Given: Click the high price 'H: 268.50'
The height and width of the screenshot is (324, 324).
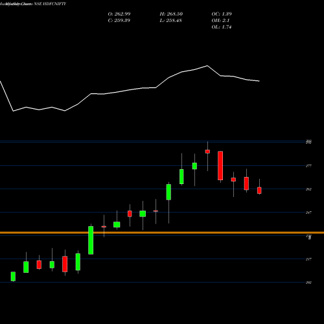Looking at the screenshot, I should pos(171,14).
